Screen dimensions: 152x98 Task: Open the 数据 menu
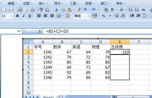89,3
